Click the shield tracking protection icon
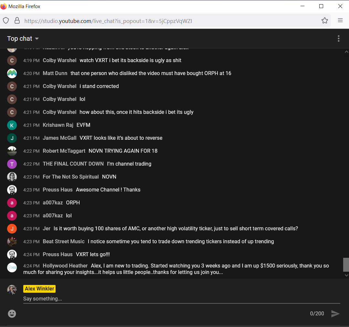Viewport: 349px width, 327px height. coord(5,20)
